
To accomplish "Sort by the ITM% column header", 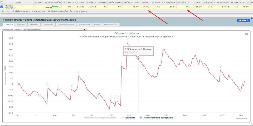I will click(x=145, y=2).
